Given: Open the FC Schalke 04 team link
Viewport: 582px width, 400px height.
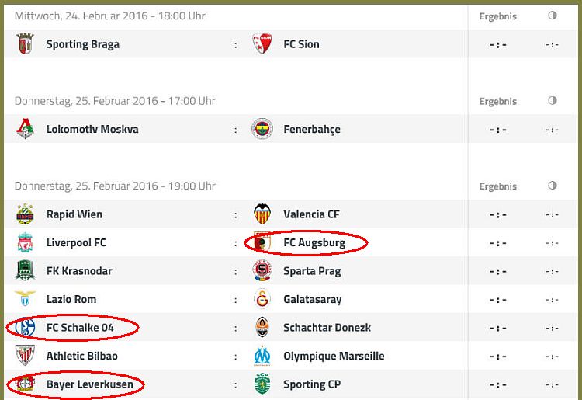Looking at the screenshot, I should coord(80,328).
